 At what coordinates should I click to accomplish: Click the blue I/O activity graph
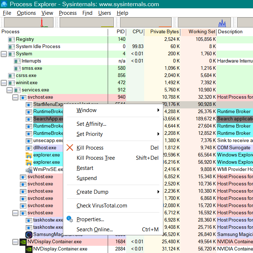pyautogui.click(x=204, y=22)
